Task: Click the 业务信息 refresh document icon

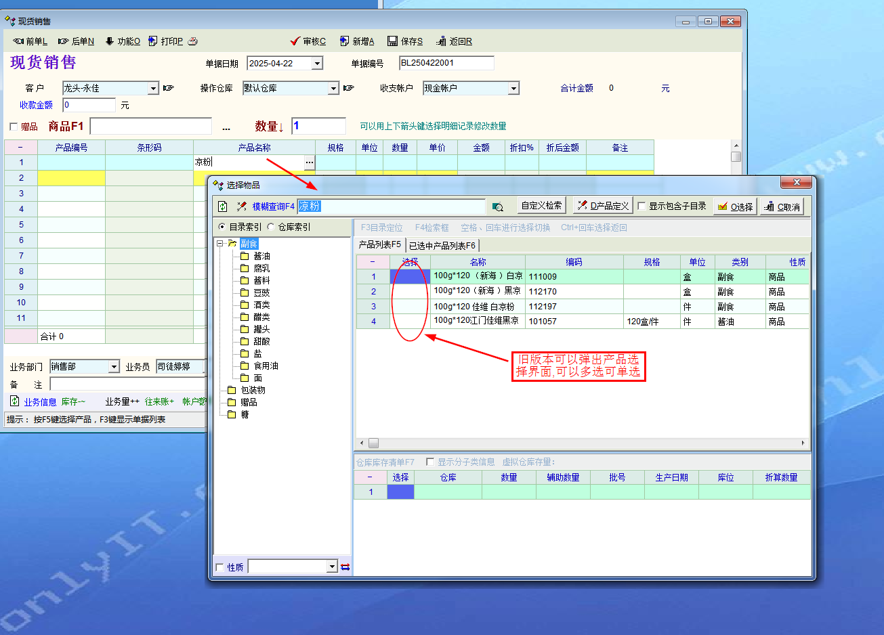Action: (14, 401)
